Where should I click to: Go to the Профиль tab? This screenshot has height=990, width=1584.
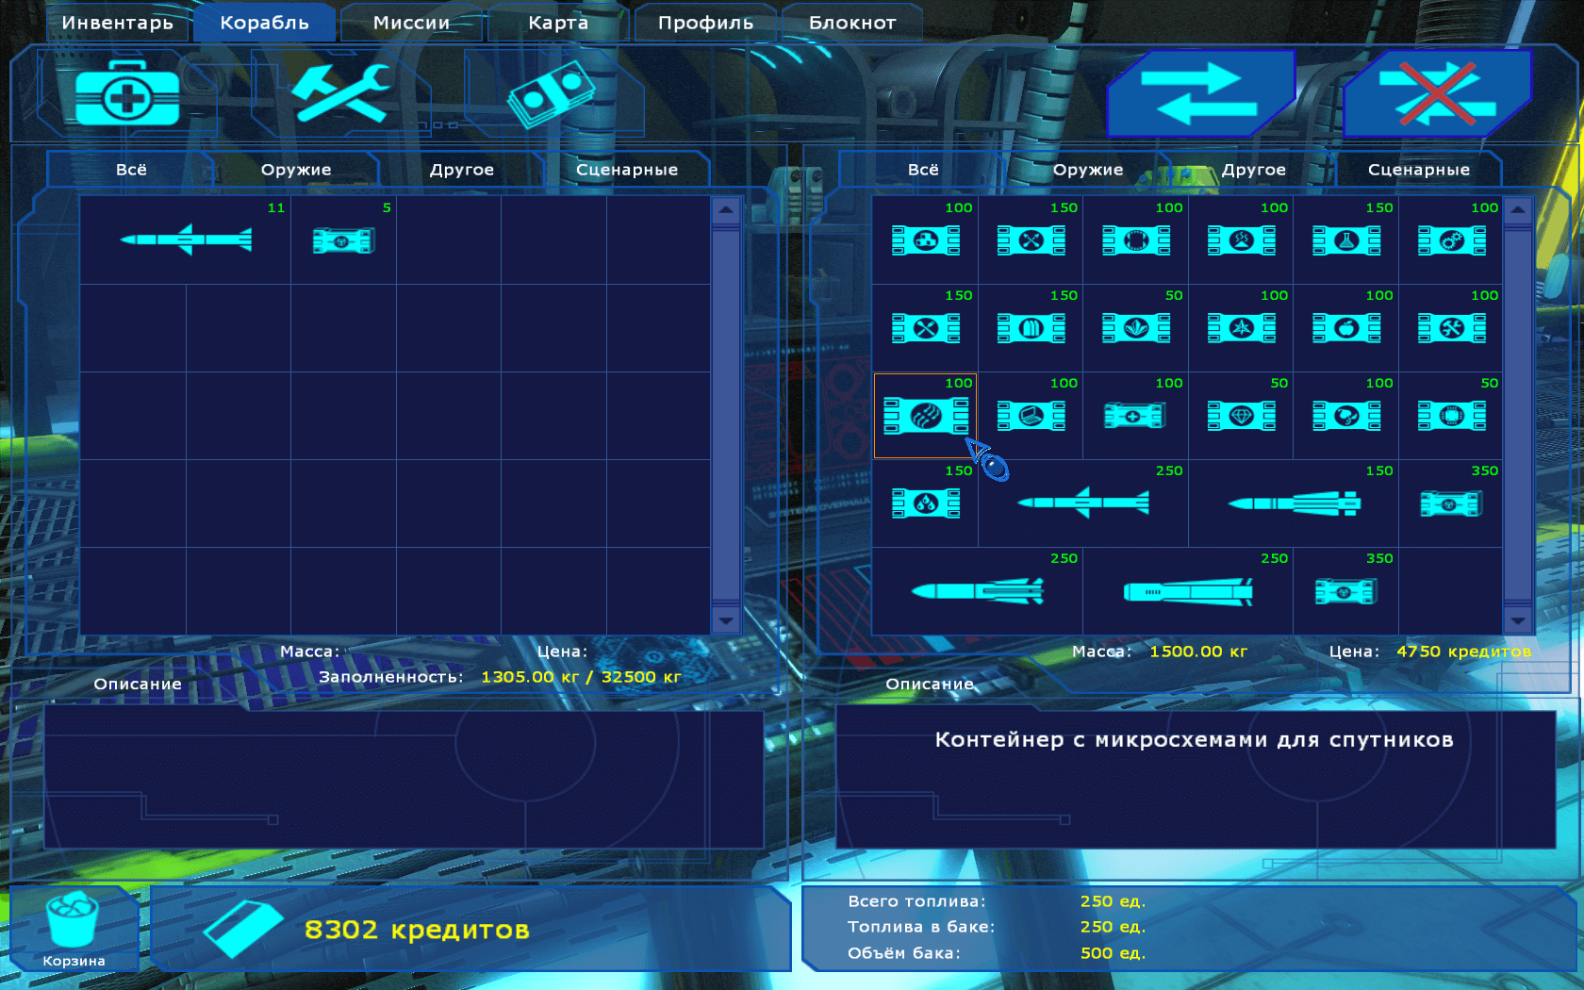click(705, 23)
